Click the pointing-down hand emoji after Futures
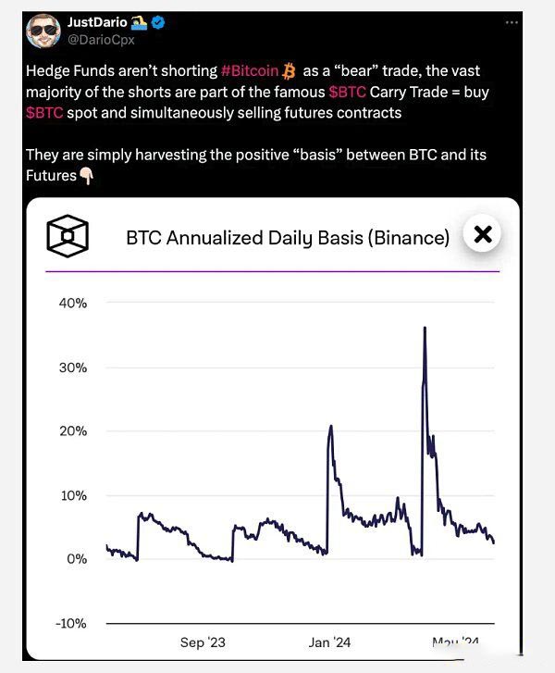 (x=84, y=173)
